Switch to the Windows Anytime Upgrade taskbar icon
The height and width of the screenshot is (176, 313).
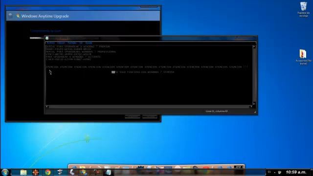tap(84, 172)
